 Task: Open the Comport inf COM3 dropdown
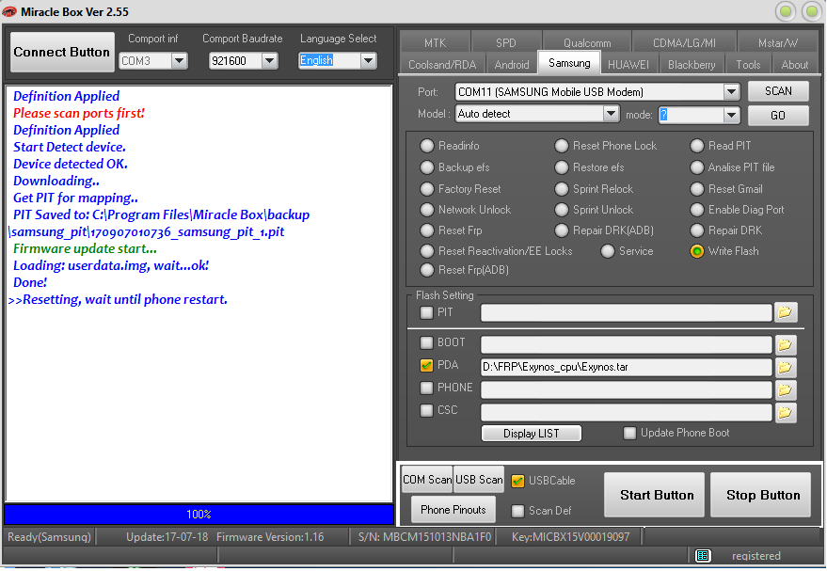(180, 60)
